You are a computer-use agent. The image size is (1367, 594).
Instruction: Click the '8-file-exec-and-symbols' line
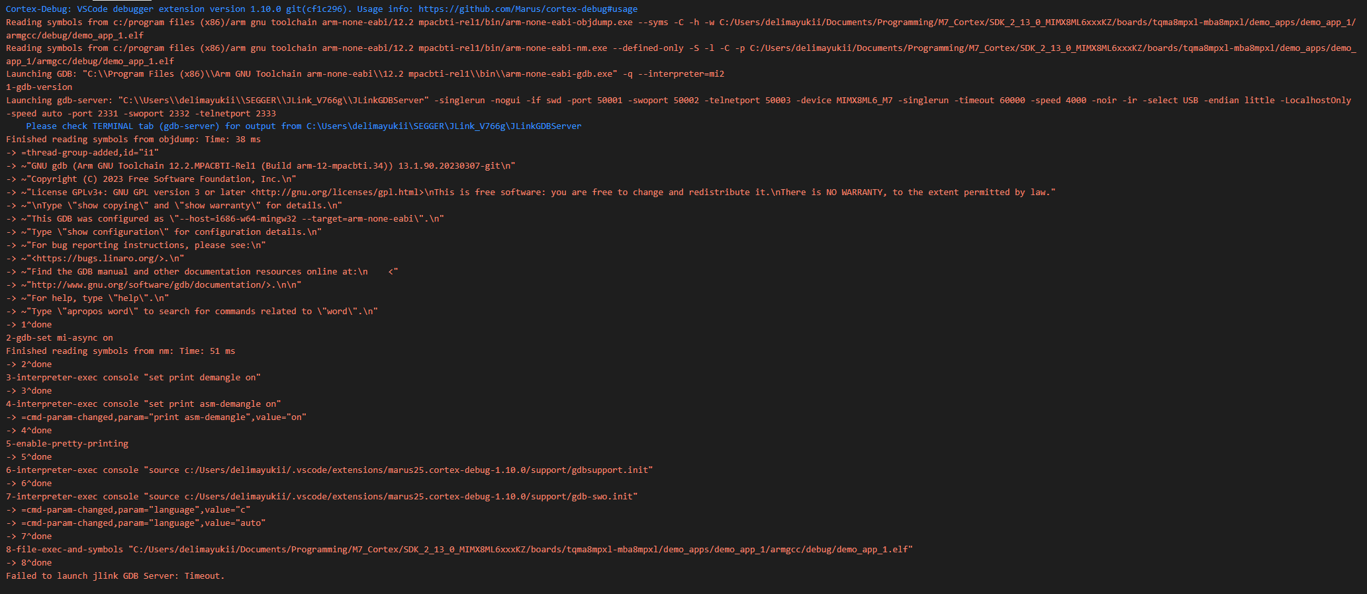pos(459,550)
